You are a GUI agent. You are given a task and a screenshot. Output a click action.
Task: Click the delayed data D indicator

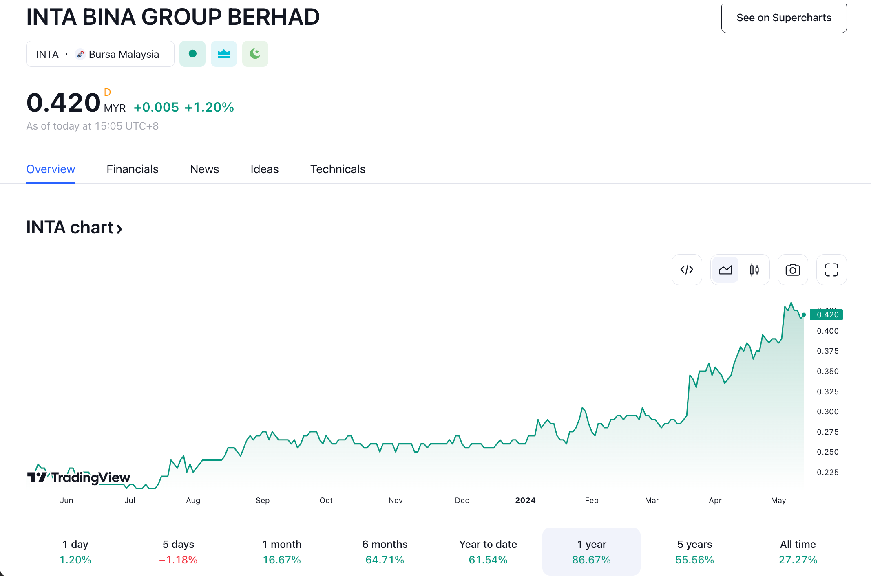pos(107,92)
